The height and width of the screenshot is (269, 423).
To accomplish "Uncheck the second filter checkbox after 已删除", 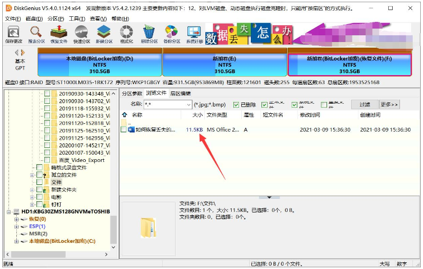I will coord(264,105).
